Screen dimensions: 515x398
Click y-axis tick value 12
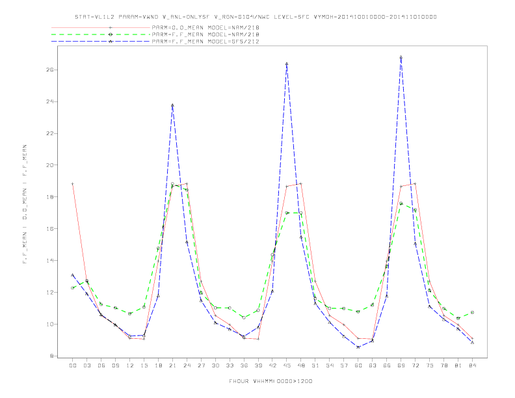[51, 292]
